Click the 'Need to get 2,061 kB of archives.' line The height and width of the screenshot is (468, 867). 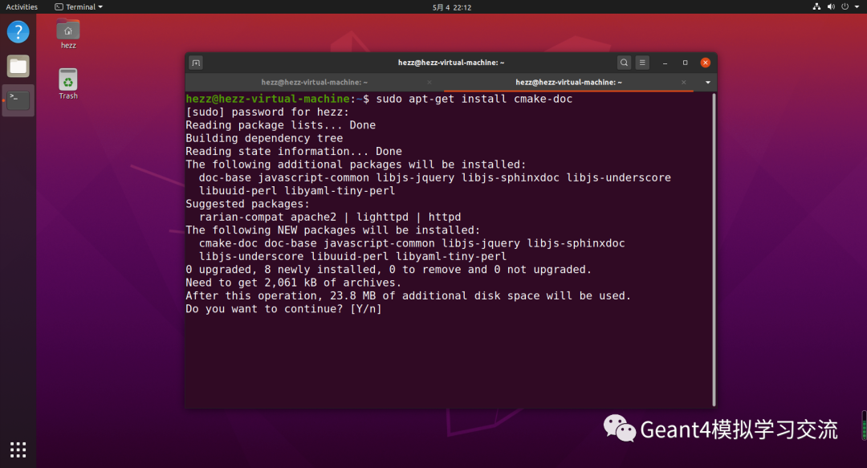click(294, 283)
